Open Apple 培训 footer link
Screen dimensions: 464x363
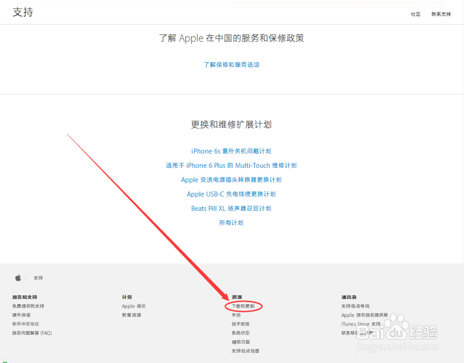click(x=134, y=306)
